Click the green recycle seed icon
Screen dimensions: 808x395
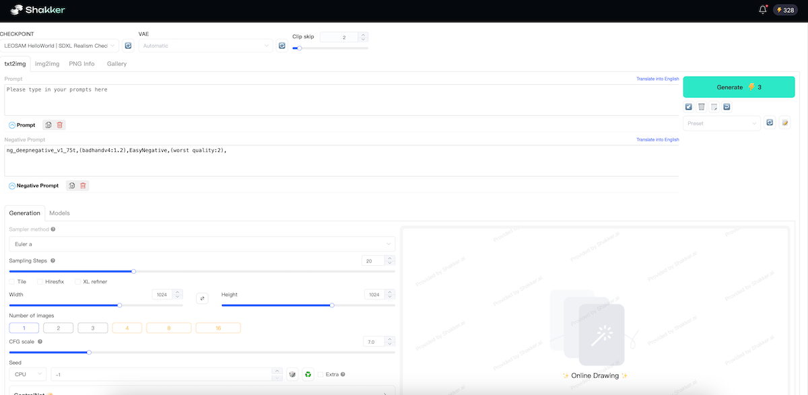coord(308,374)
